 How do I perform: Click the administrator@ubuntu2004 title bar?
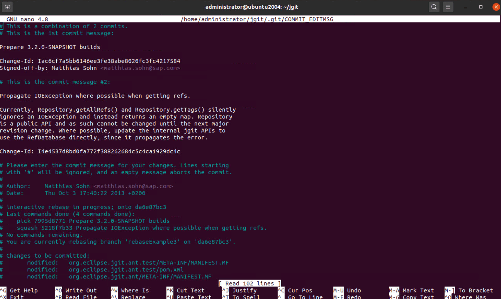tap(252, 7)
